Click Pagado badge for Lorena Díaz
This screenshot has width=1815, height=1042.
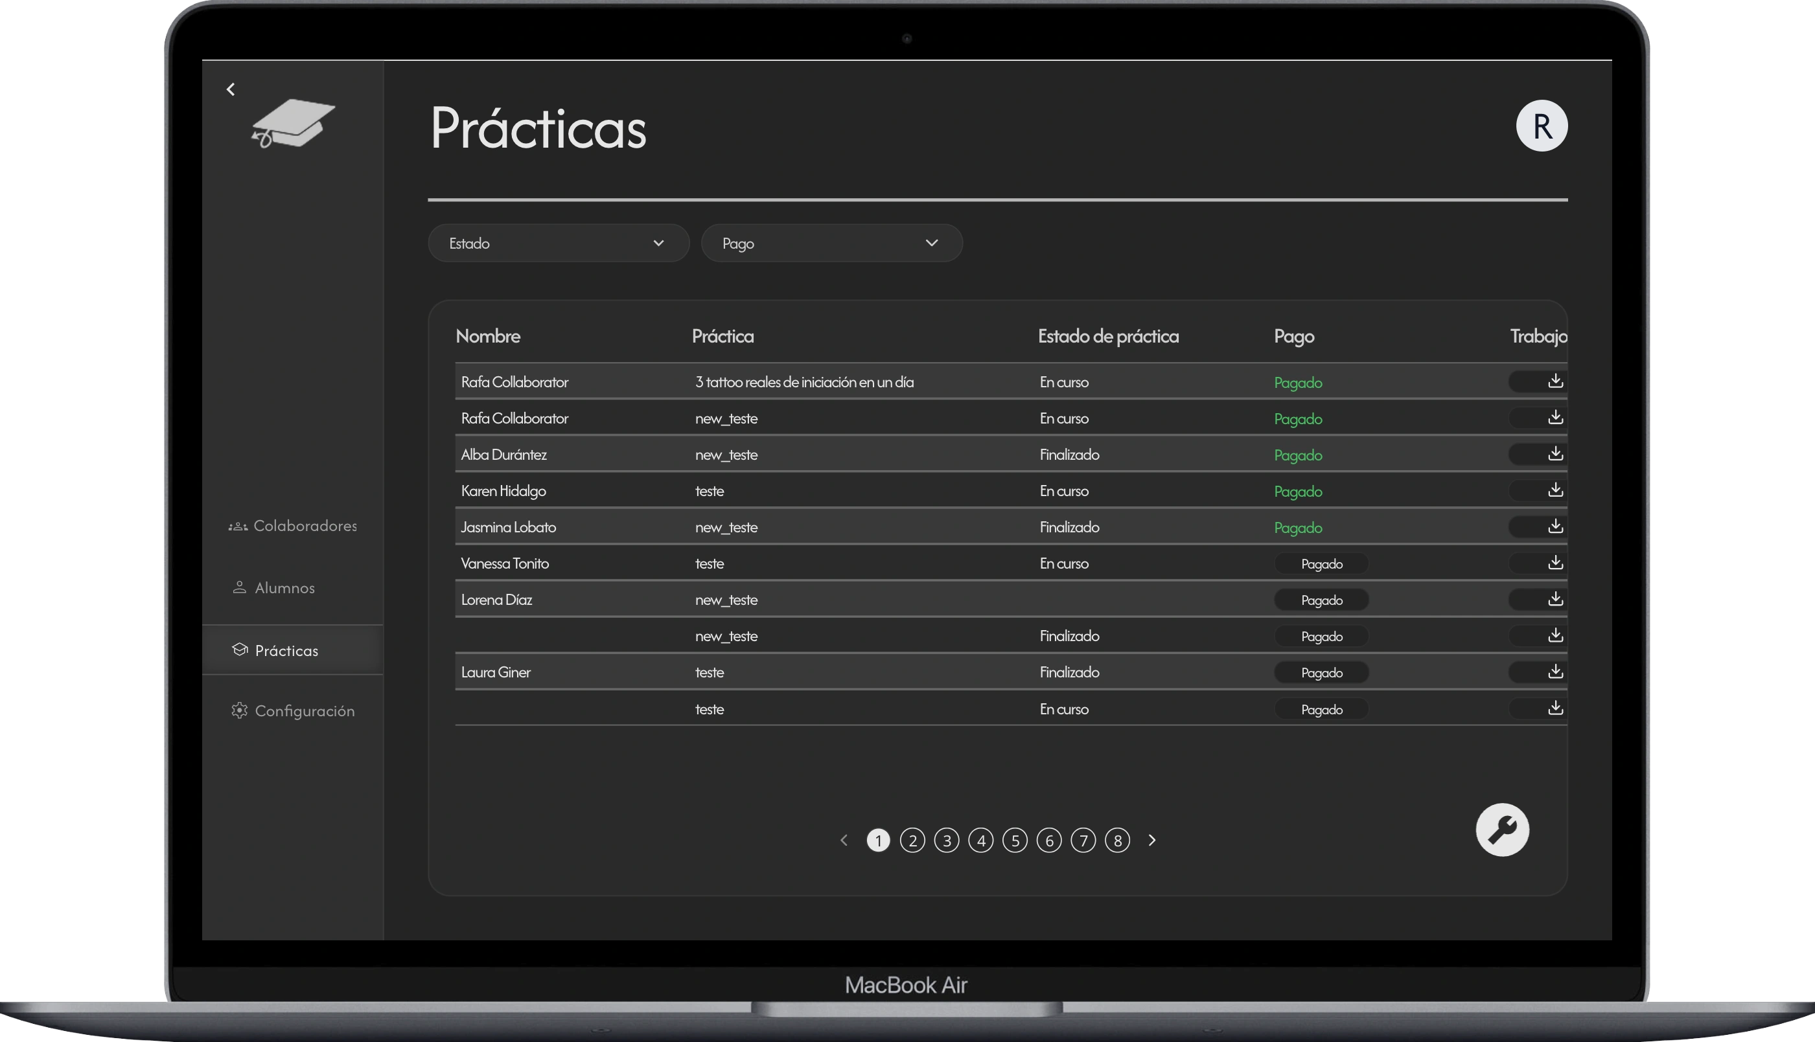pyautogui.click(x=1321, y=600)
